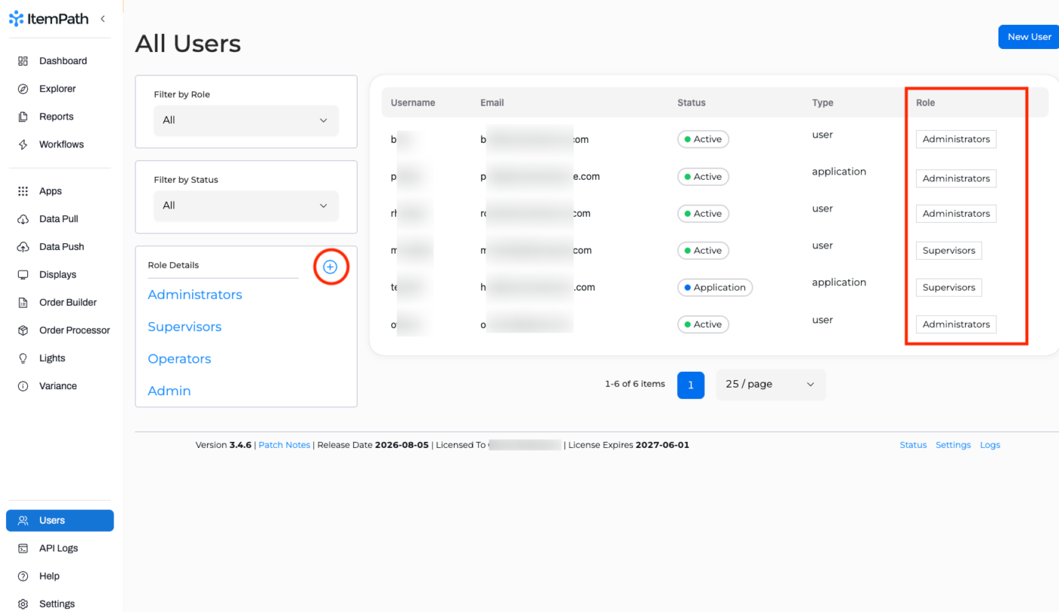
Task: Go to page 1 of users
Action: (x=691, y=385)
